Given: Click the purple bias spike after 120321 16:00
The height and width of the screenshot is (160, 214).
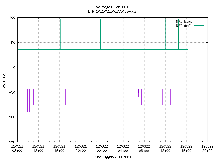Looking at the screenshot, I should click(x=66, y=97).
